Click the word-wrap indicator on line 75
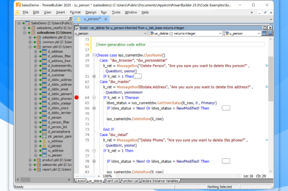 coord(266,140)
